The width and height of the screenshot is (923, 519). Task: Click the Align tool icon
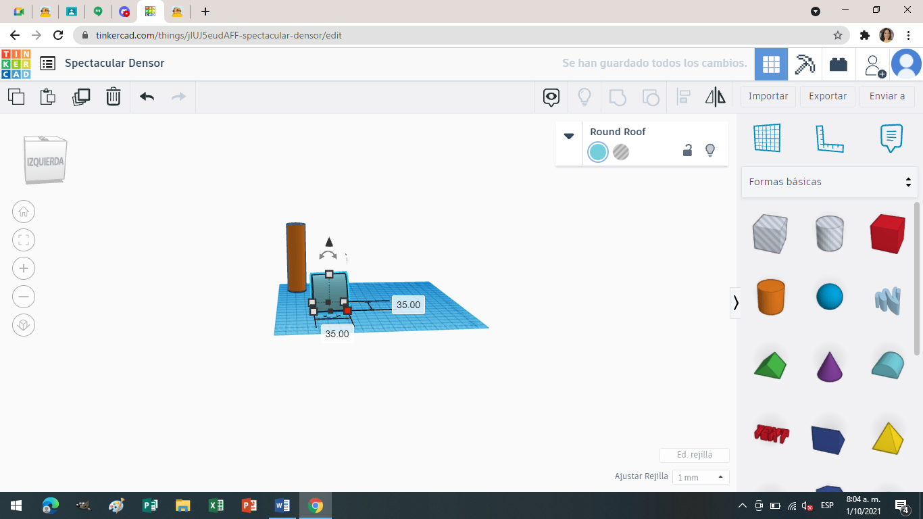point(683,97)
